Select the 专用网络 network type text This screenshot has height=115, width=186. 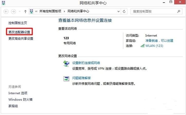(x=70, y=43)
